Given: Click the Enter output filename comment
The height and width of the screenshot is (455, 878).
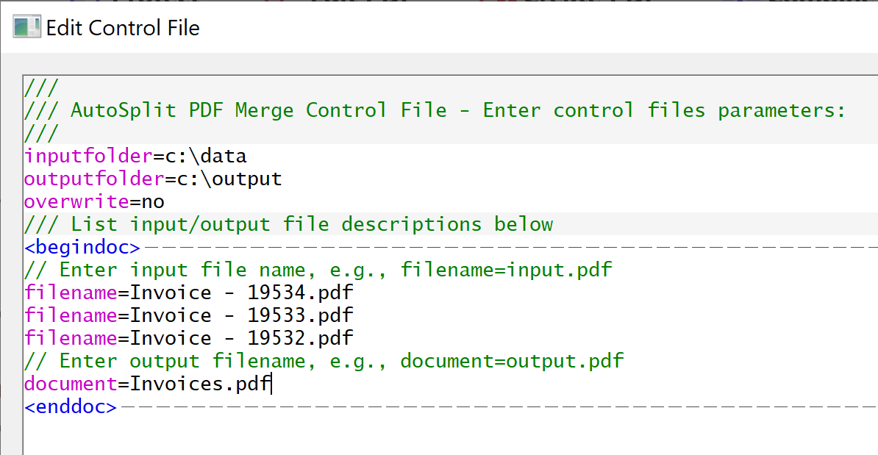Looking at the screenshot, I should pyautogui.click(x=324, y=361).
